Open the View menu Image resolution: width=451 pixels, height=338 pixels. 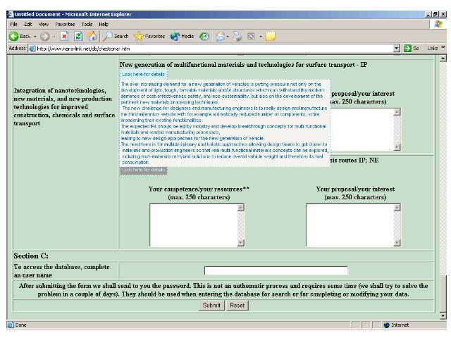click(x=44, y=25)
